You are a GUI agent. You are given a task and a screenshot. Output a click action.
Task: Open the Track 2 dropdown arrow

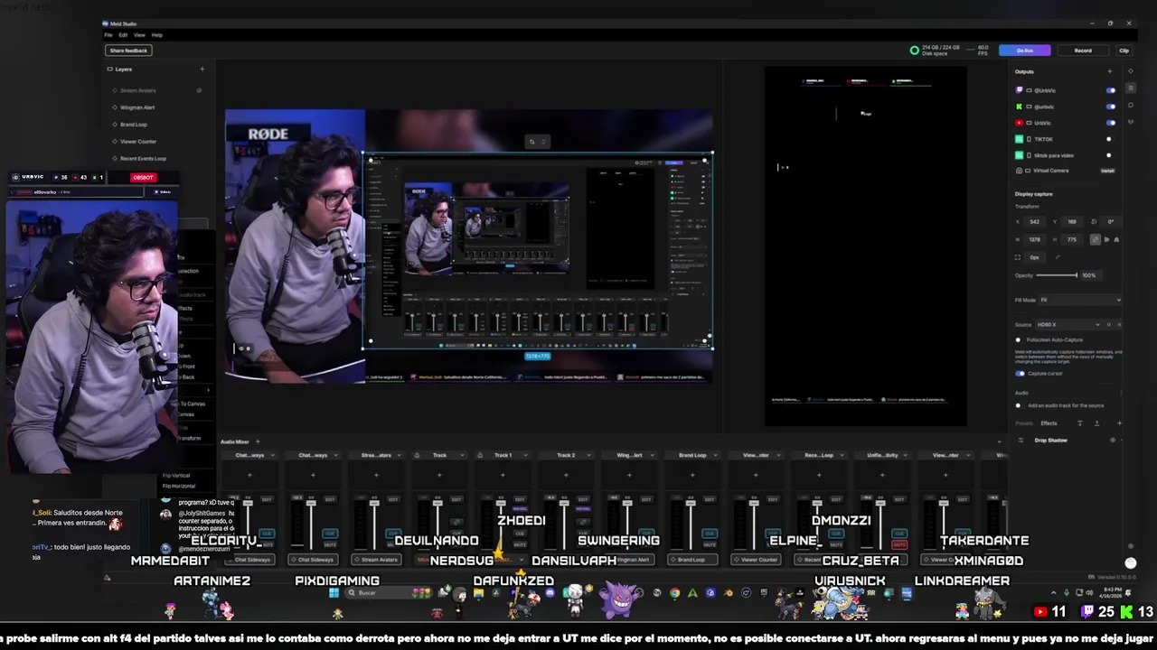[x=588, y=455]
